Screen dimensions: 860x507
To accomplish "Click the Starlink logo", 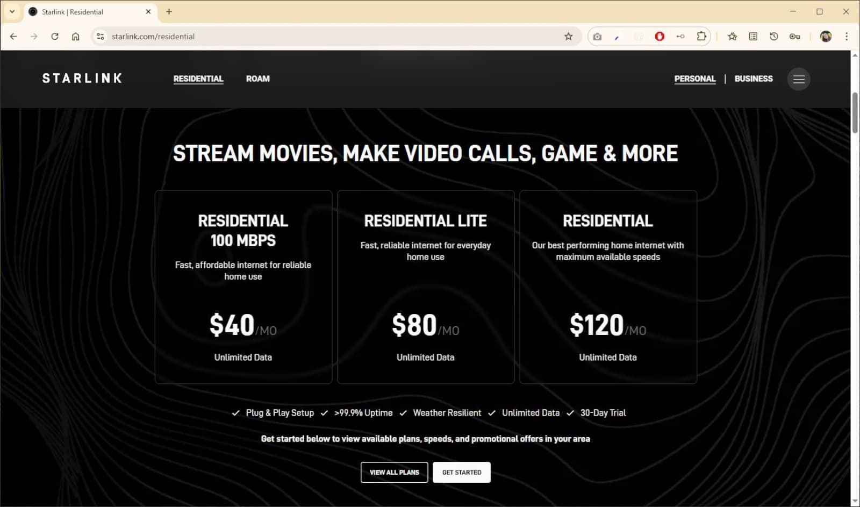I will click(x=82, y=78).
